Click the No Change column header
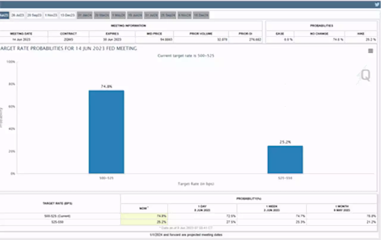Viewport: 381px width, 240px height. coord(319,34)
